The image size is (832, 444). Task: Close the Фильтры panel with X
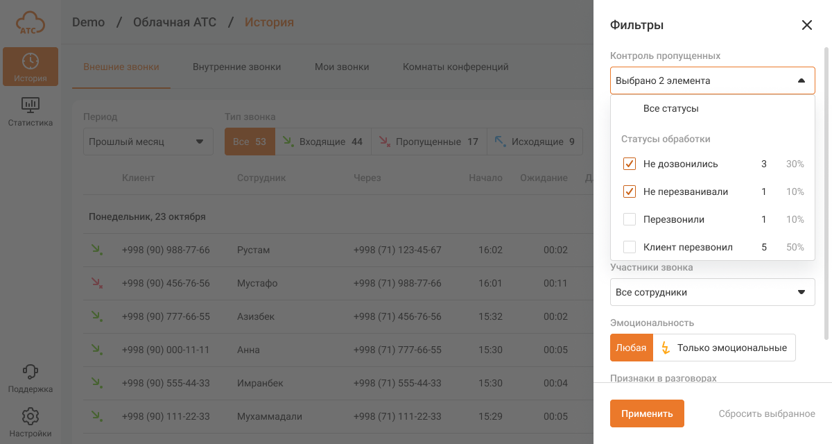pyautogui.click(x=806, y=25)
